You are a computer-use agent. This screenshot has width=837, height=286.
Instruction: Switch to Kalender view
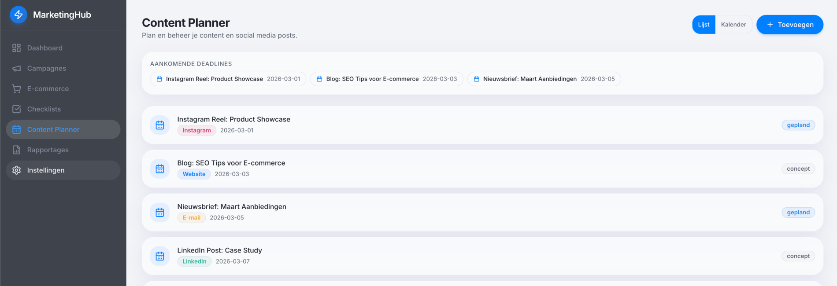(733, 25)
